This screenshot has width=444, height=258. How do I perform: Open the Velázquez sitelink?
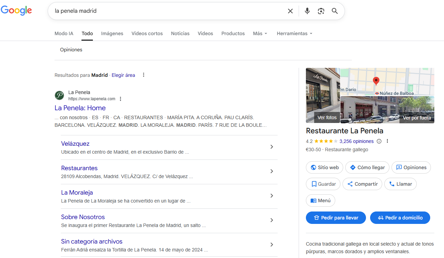(75, 144)
